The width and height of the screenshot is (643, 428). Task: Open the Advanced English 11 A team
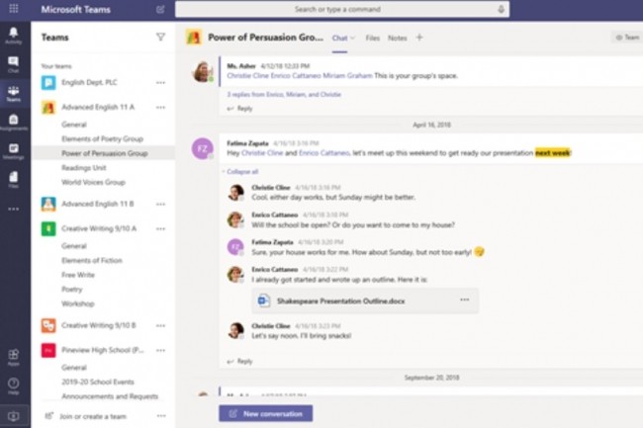coord(98,107)
